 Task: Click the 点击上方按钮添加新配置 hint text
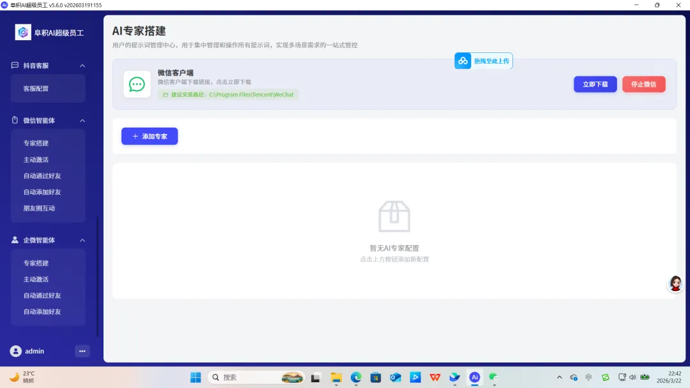coord(394,259)
